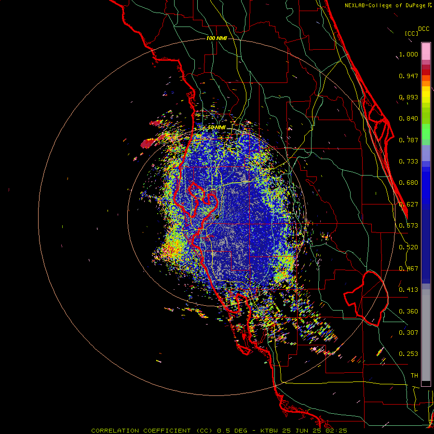Image resolution: width=434 pixels, height=434 pixels.
Task: Click the 0.947 value on the color scale
Action: click(x=408, y=76)
